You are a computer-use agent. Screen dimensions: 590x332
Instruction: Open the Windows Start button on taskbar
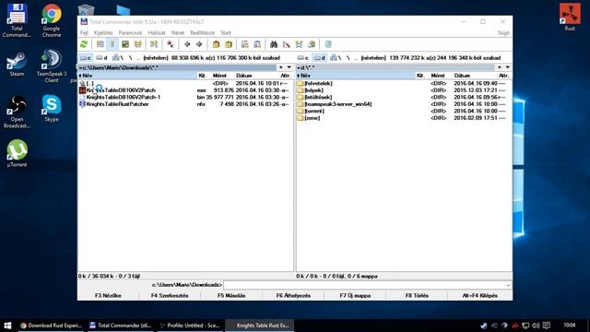(x=7, y=326)
